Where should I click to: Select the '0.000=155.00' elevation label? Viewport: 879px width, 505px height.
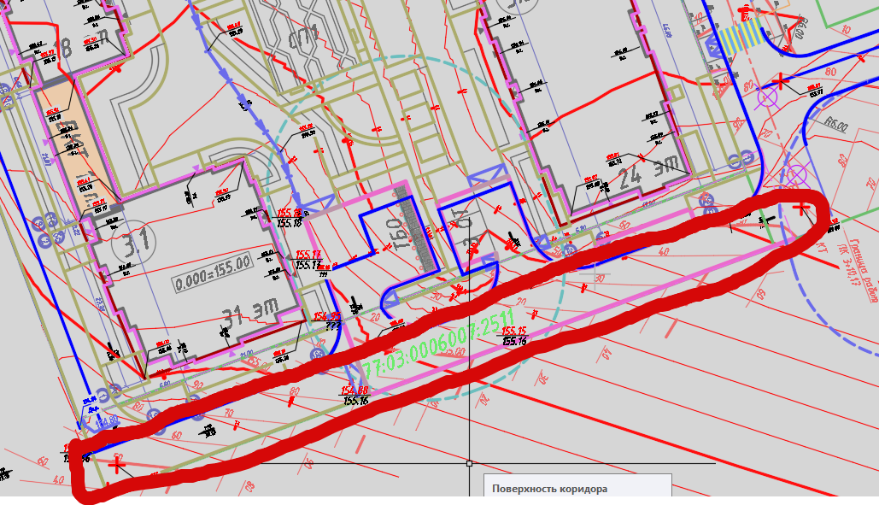pyautogui.click(x=213, y=273)
